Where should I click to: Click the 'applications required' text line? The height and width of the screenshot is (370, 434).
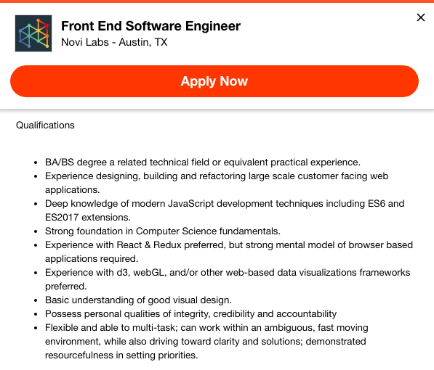coord(92,259)
